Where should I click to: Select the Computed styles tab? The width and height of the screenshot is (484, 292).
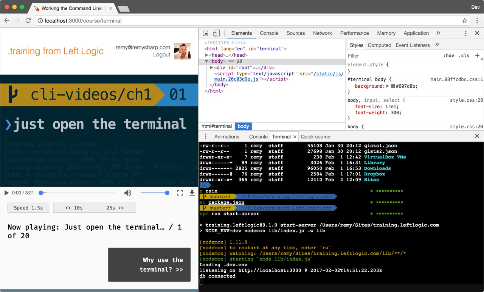click(x=379, y=45)
